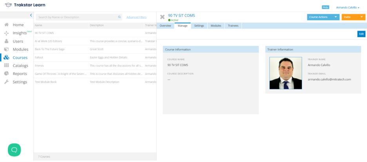
Task: Open the Advanced Filters link
Action: (136, 17)
